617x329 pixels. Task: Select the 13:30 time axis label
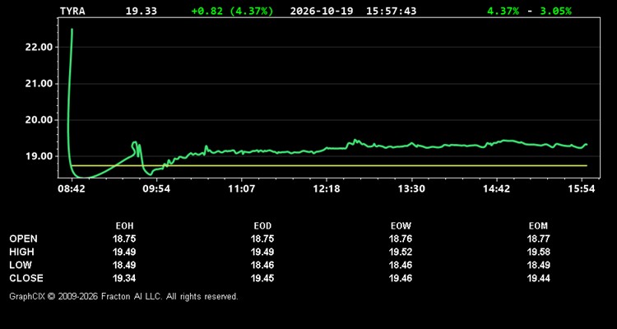[x=411, y=189]
